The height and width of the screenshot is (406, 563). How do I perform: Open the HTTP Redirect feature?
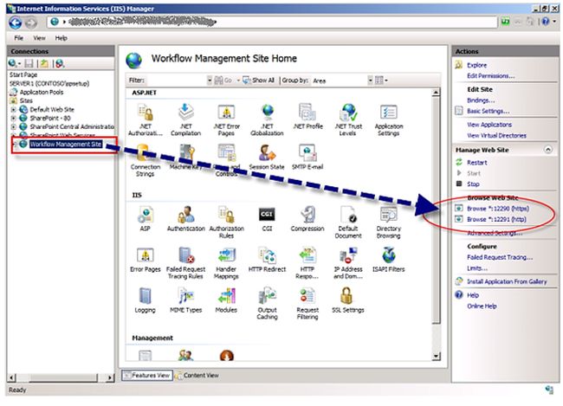(267, 260)
